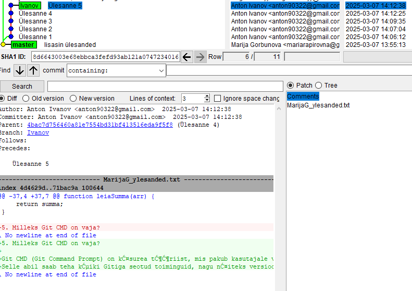Select MarijaG_ylesanded.txt in file list

318,105
